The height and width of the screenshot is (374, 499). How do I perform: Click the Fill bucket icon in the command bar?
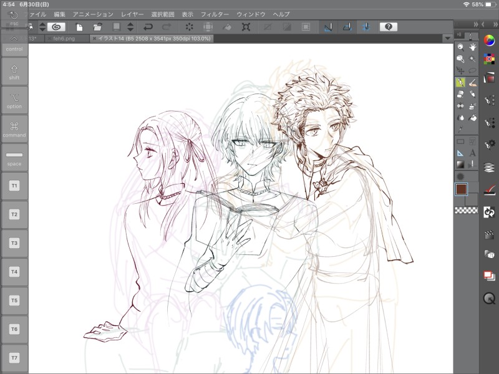coord(226,27)
